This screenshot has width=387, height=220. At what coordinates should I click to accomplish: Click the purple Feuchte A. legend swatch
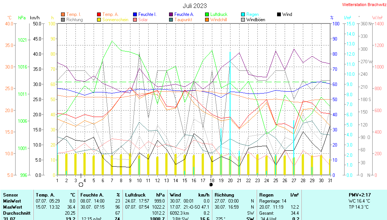point(171,14)
